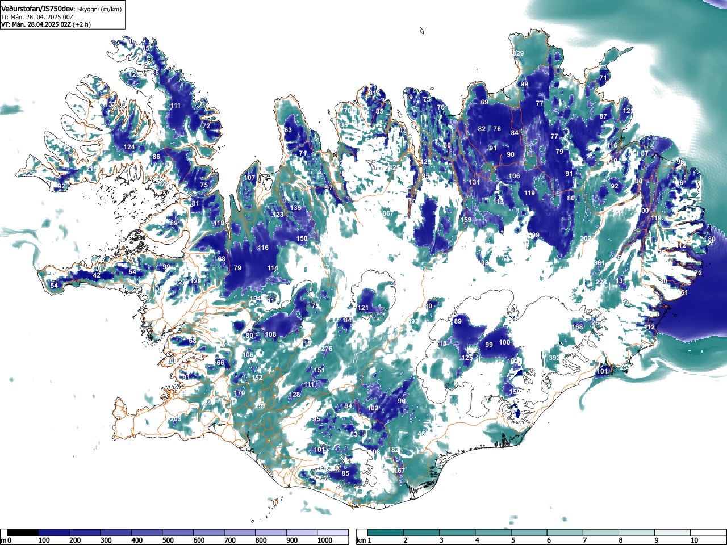
Task: Click the visibility value 94 on the map
Action: (x=348, y=406)
